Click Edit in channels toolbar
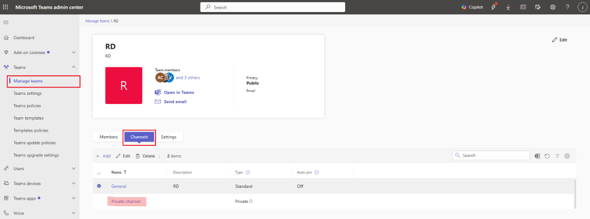 click(123, 156)
